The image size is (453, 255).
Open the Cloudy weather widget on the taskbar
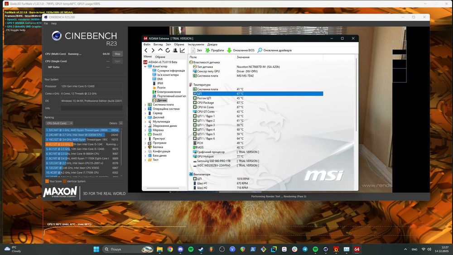(13, 249)
